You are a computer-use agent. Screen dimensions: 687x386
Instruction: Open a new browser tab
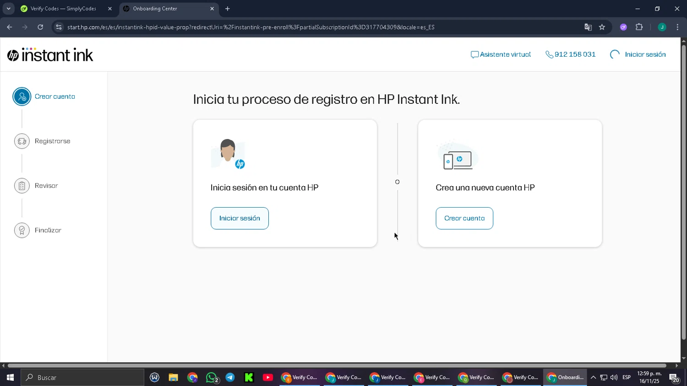[228, 9]
